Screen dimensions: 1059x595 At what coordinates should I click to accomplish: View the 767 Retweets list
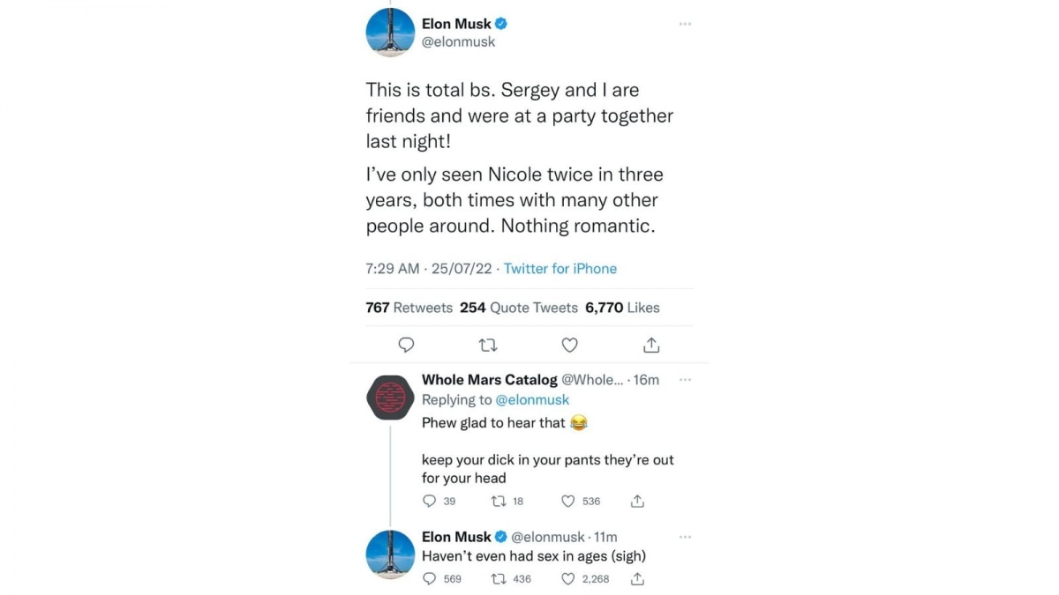click(x=409, y=308)
